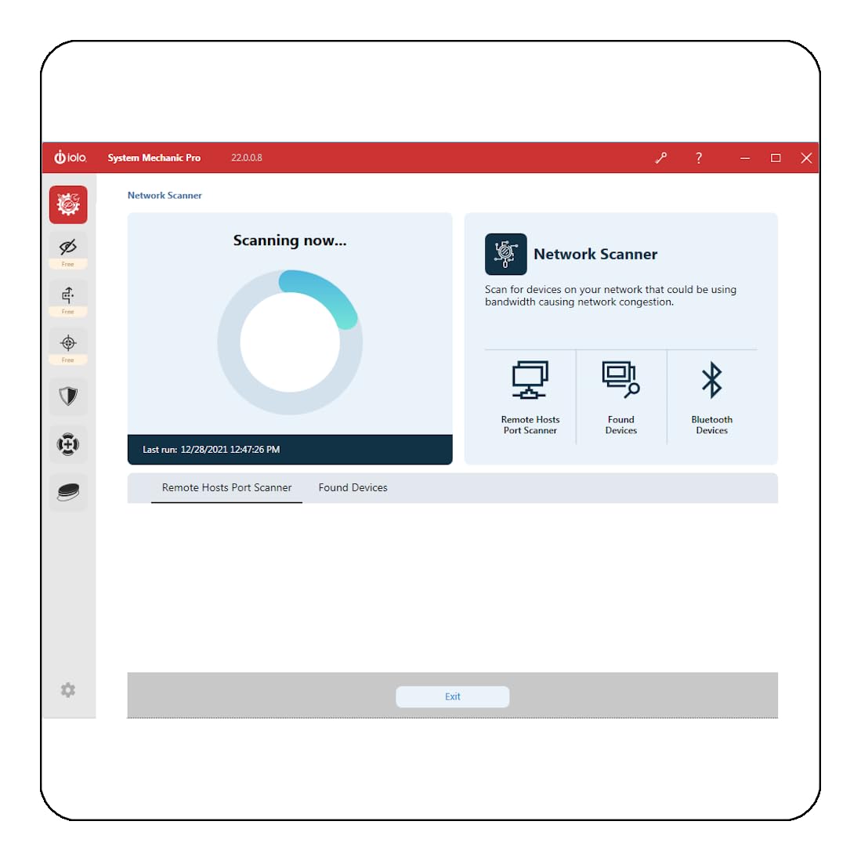The height and width of the screenshot is (861, 861).
Task: Click the Bluetooth Devices icon
Action: click(x=711, y=380)
